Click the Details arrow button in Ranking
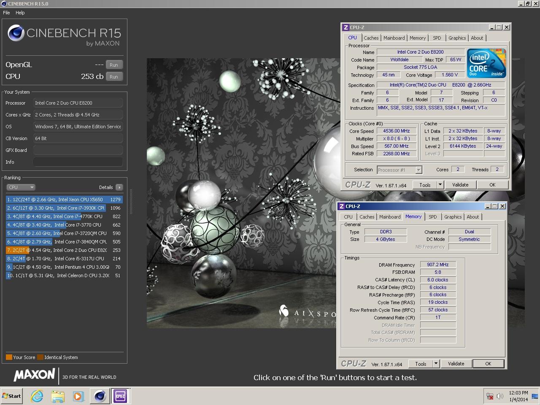 pyautogui.click(x=119, y=187)
